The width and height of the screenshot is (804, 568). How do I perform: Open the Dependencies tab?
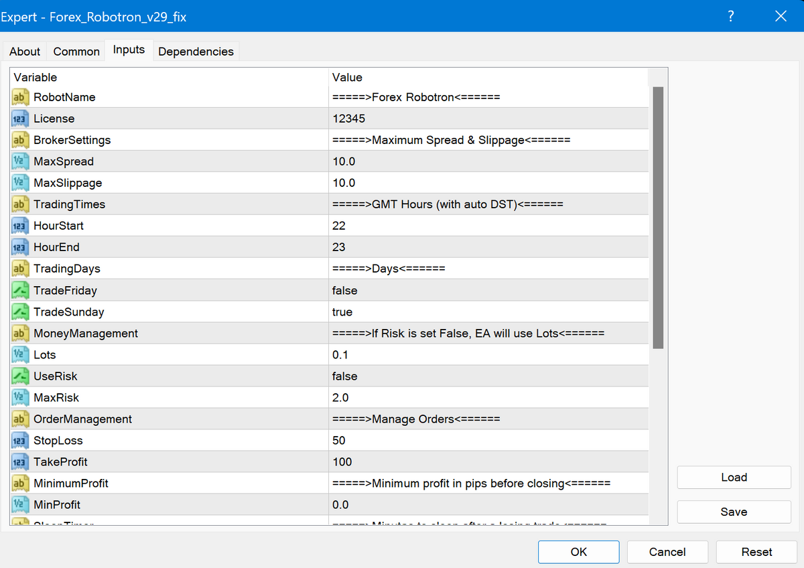click(196, 52)
